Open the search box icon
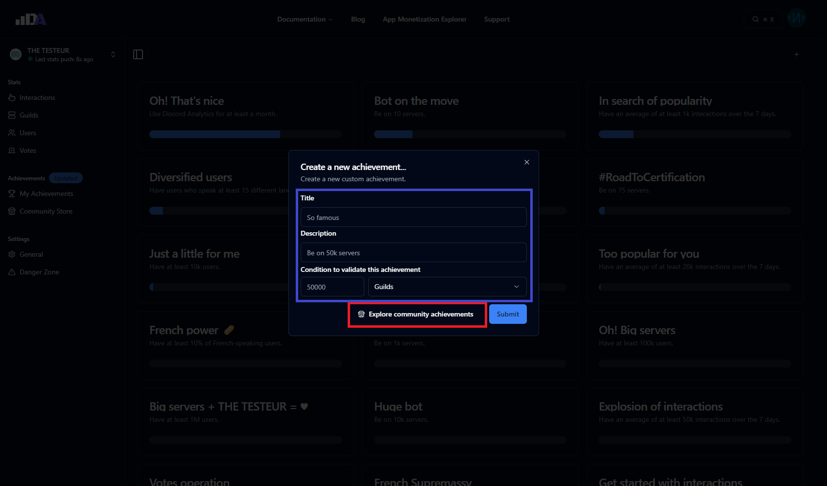Viewport: 827px width, 486px height. tap(762, 19)
